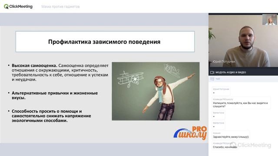This screenshot has width=278, height=156.
Task: Click the main presenter video of Юрий Потурчак
Action: [x=243, y=41]
